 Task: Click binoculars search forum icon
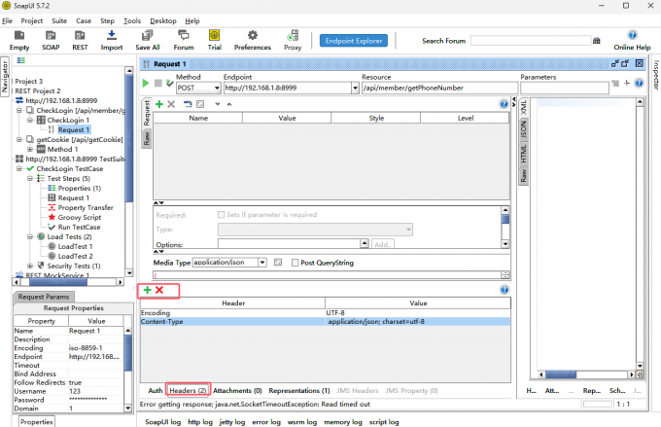point(597,41)
